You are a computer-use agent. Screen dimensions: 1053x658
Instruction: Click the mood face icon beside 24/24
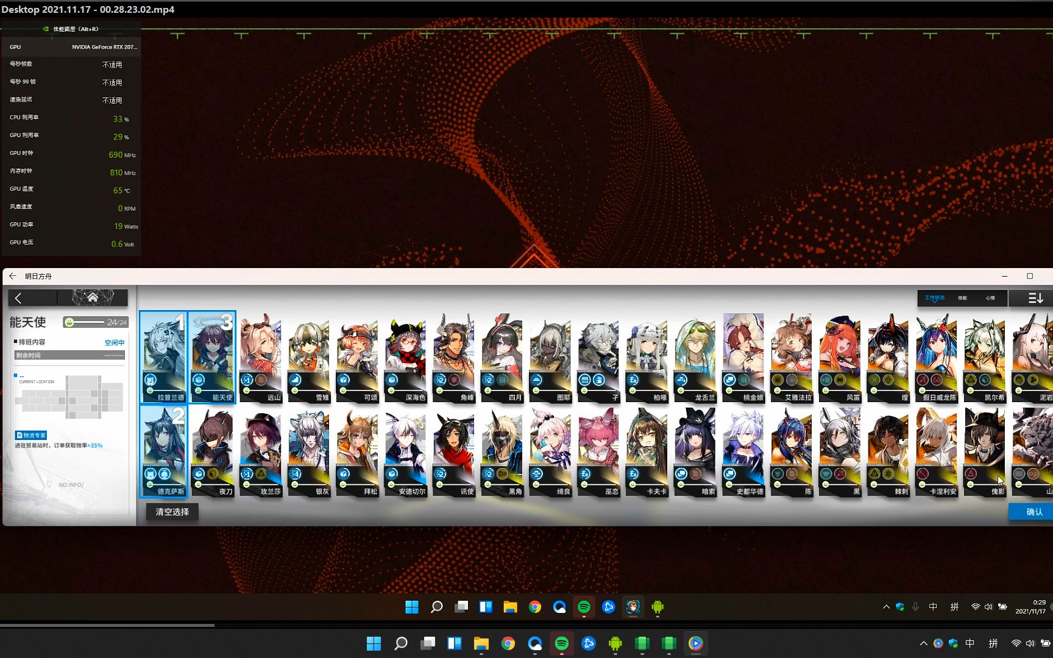tap(69, 322)
